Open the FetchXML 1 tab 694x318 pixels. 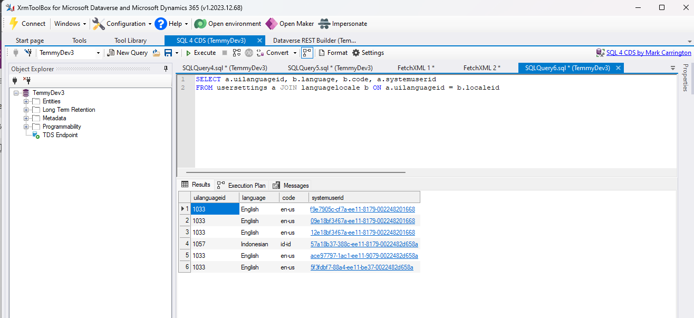[x=416, y=68]
